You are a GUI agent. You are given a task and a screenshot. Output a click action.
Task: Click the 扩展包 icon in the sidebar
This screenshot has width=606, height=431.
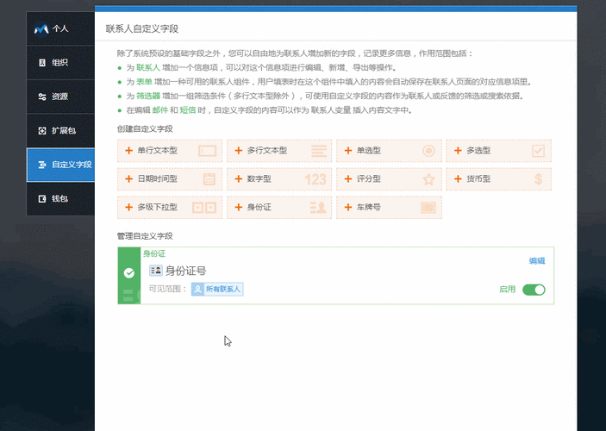tap(42, 131)
